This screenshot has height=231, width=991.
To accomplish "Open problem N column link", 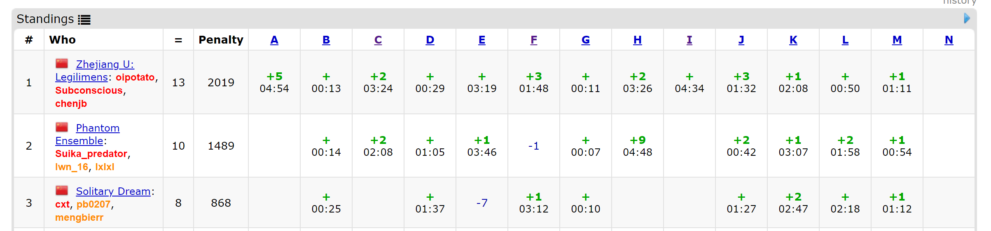I will [x=949, y=40].
